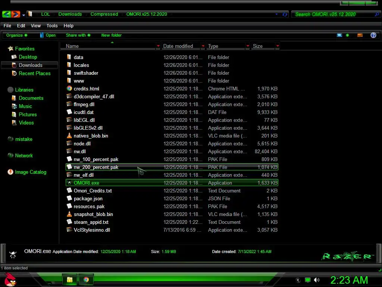Image resolution: width=382 pixels, height=287 pixels.
Task: Click the File Explorer taskbar icon
Action: tap(70, 280)
